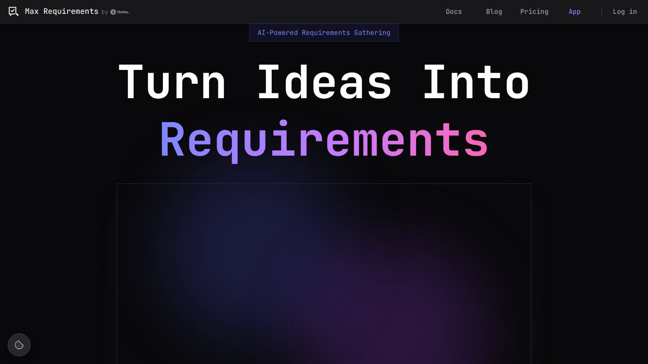Navigate to the Blog section
648x364 pixels.
[494, 11]
